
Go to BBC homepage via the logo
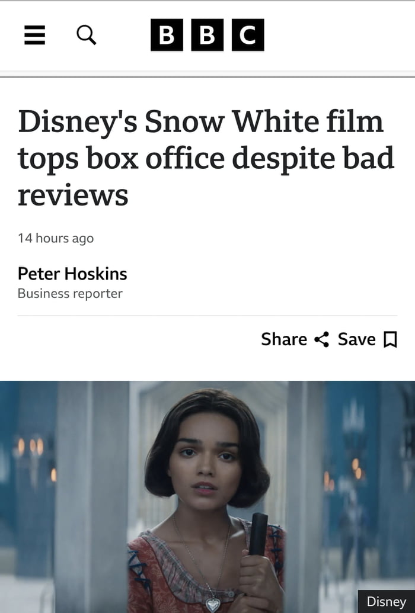[x=207, y=35]
